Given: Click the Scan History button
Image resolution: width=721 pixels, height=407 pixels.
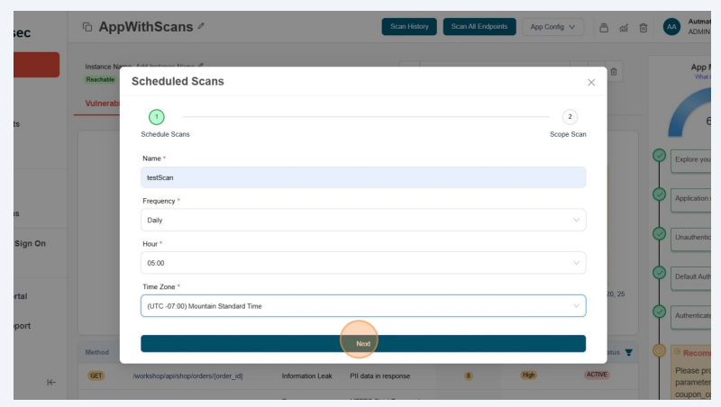Looking at the screenshot, I should tap(409, 27).
